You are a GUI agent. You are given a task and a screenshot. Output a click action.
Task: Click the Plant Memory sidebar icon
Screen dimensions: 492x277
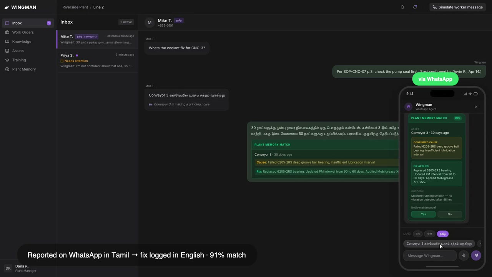pos(7,69)
